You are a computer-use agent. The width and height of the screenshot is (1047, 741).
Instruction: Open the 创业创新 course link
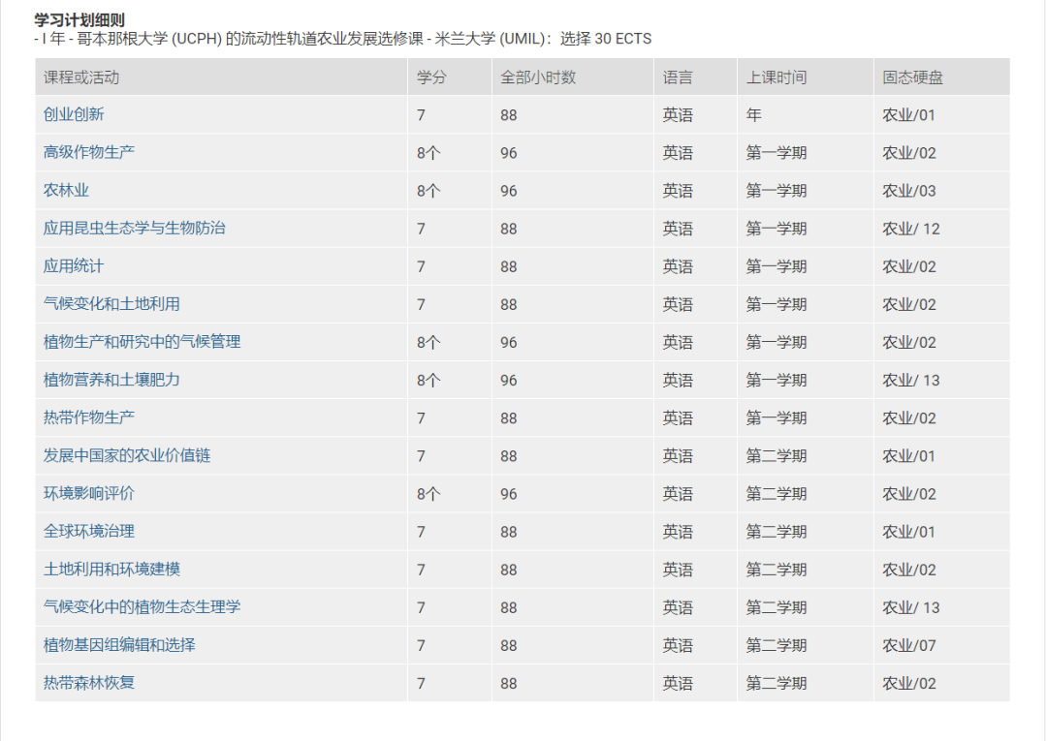(74, 114)
